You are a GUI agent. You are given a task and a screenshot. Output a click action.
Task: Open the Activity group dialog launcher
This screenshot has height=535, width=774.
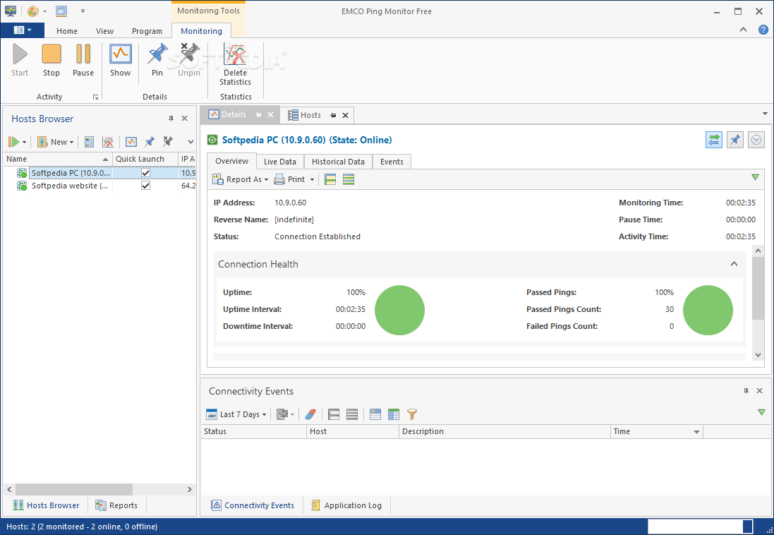95,97
